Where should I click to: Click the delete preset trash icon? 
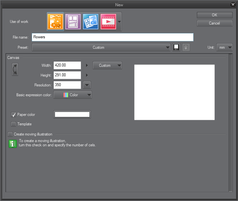pyautogui.click(x=186, y=47)
